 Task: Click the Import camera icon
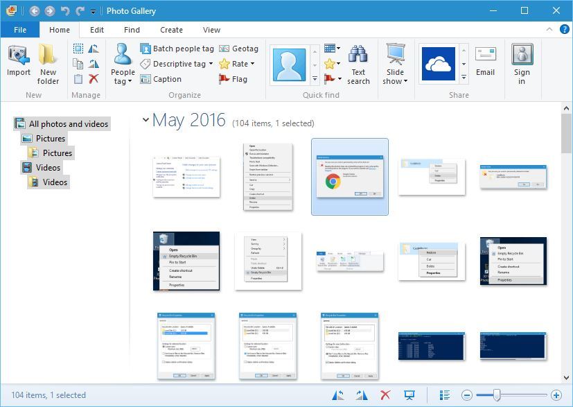pyautogui.click(x=19, y=55)
